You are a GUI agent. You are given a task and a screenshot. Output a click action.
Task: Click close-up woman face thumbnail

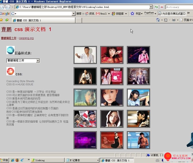(112, 97)
